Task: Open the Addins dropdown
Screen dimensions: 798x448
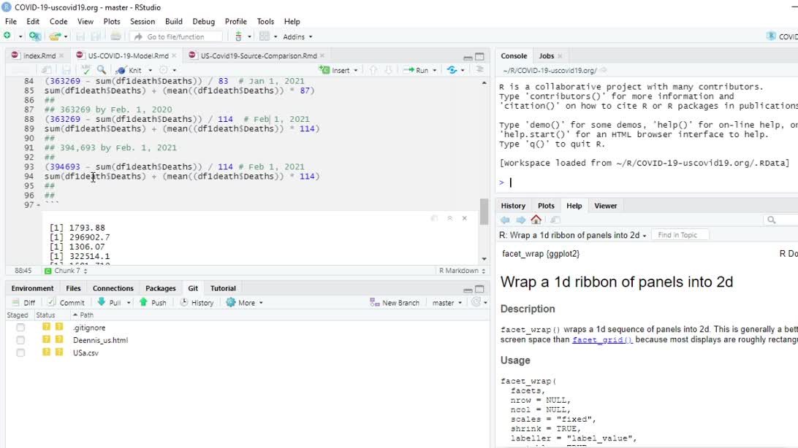Action: pyautogui.click(x=297, y=36)
